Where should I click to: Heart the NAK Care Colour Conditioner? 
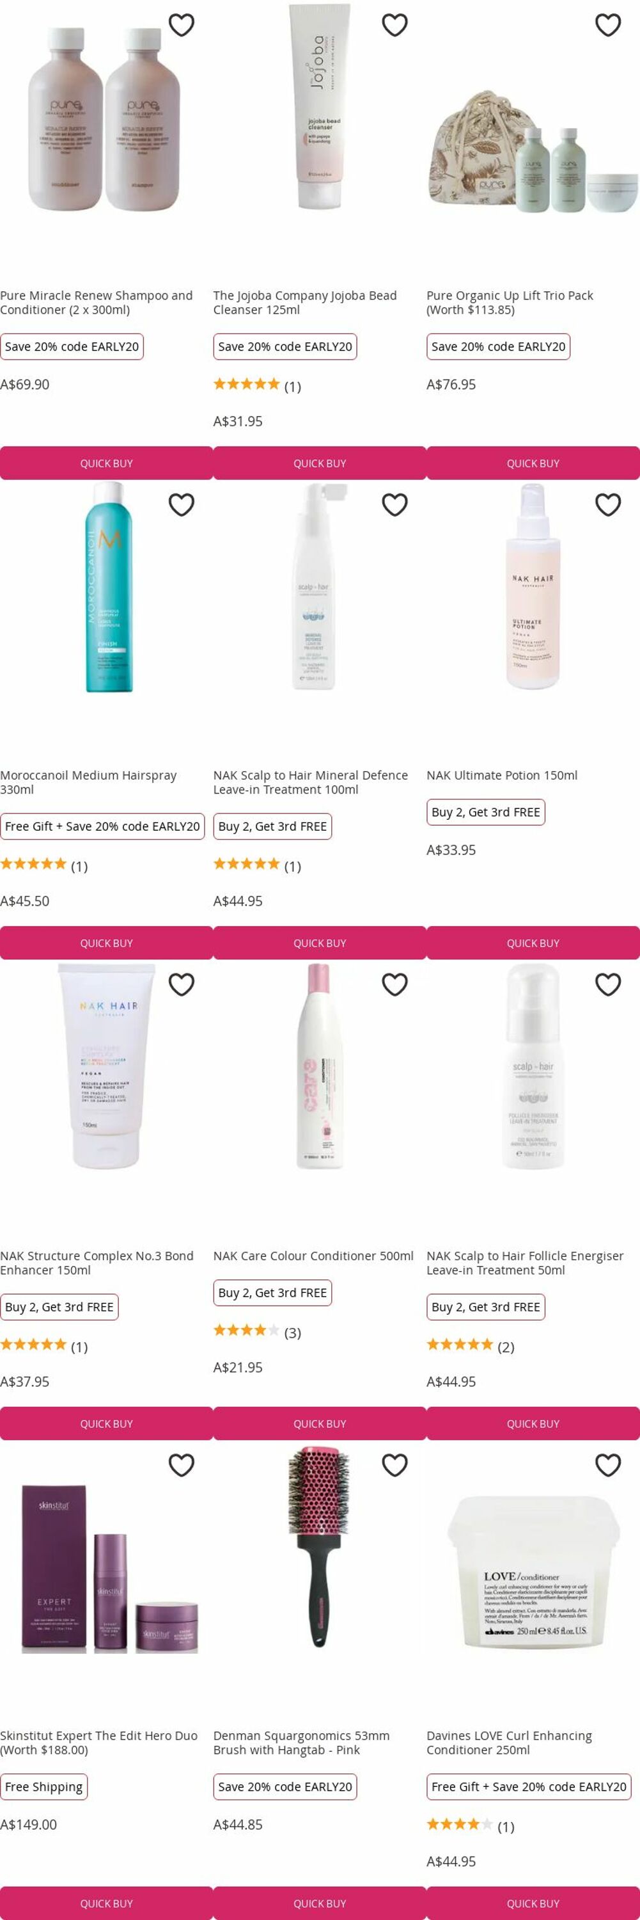(394, 984)
